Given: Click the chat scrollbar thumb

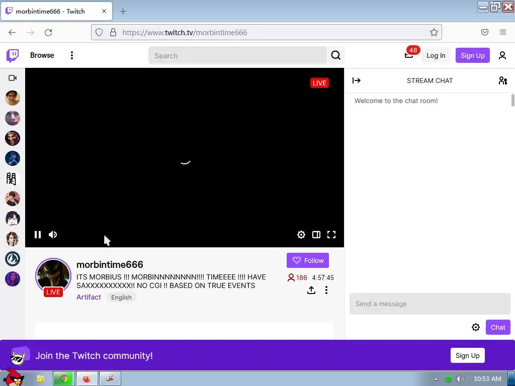Looking at the screenshot, I should (512, 100).
